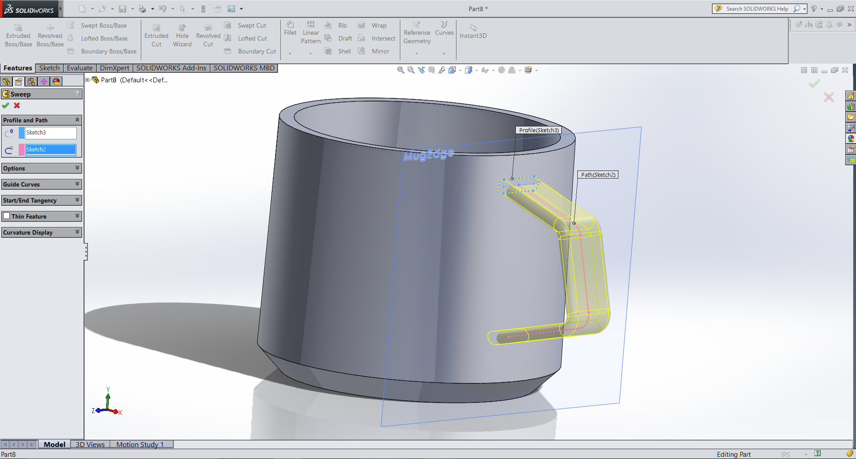Open the Options dropdown arrow in toolbar

click(242, 9)
